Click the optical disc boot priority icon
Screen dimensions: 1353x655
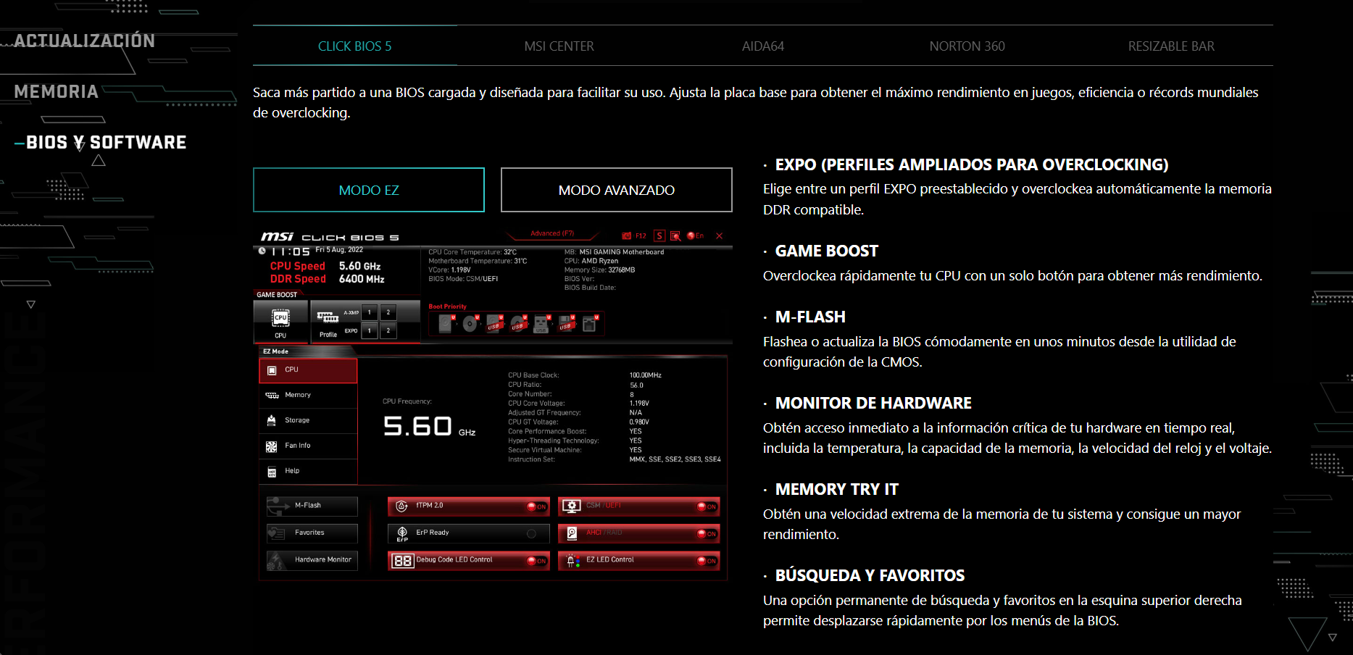(470, 323)
